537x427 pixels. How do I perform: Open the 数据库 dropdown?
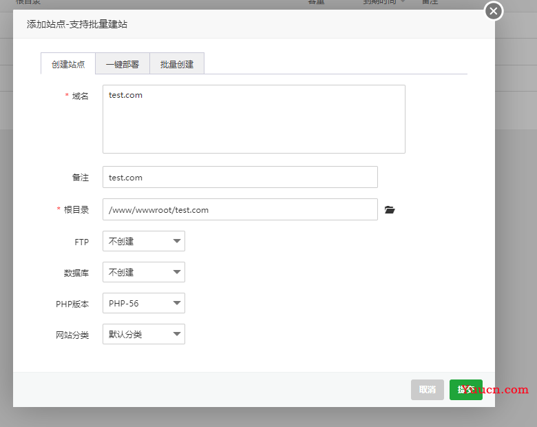point(144,272)
